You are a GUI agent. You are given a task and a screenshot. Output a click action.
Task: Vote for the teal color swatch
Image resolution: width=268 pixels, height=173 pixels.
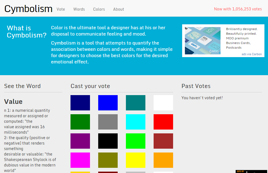136,103
